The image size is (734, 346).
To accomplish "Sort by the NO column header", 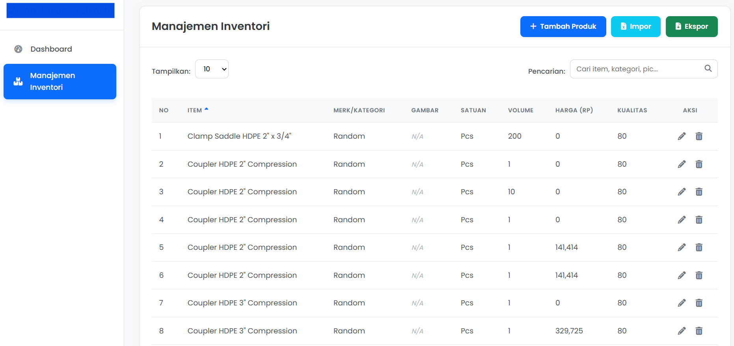I will 164,110.
